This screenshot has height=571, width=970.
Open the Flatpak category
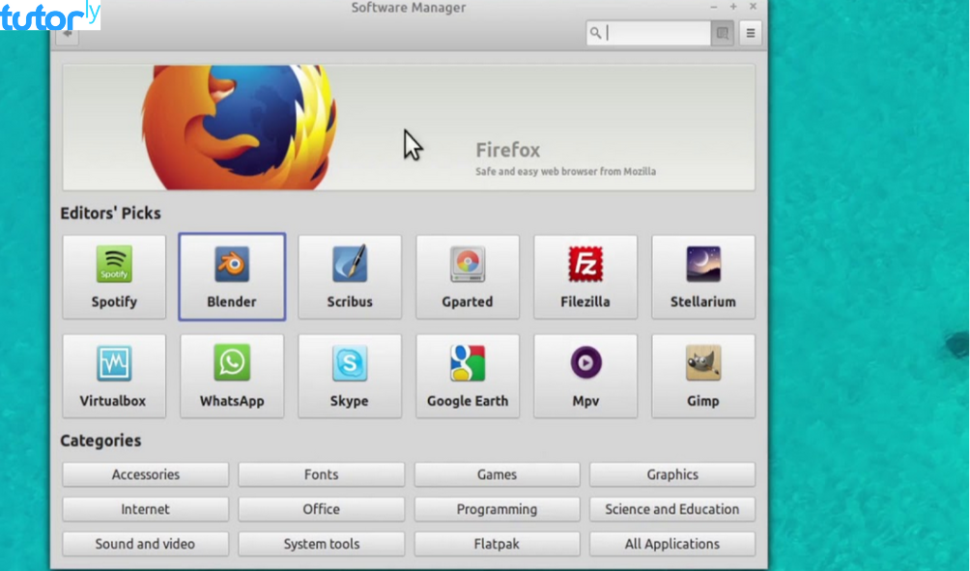coord(497,544)
